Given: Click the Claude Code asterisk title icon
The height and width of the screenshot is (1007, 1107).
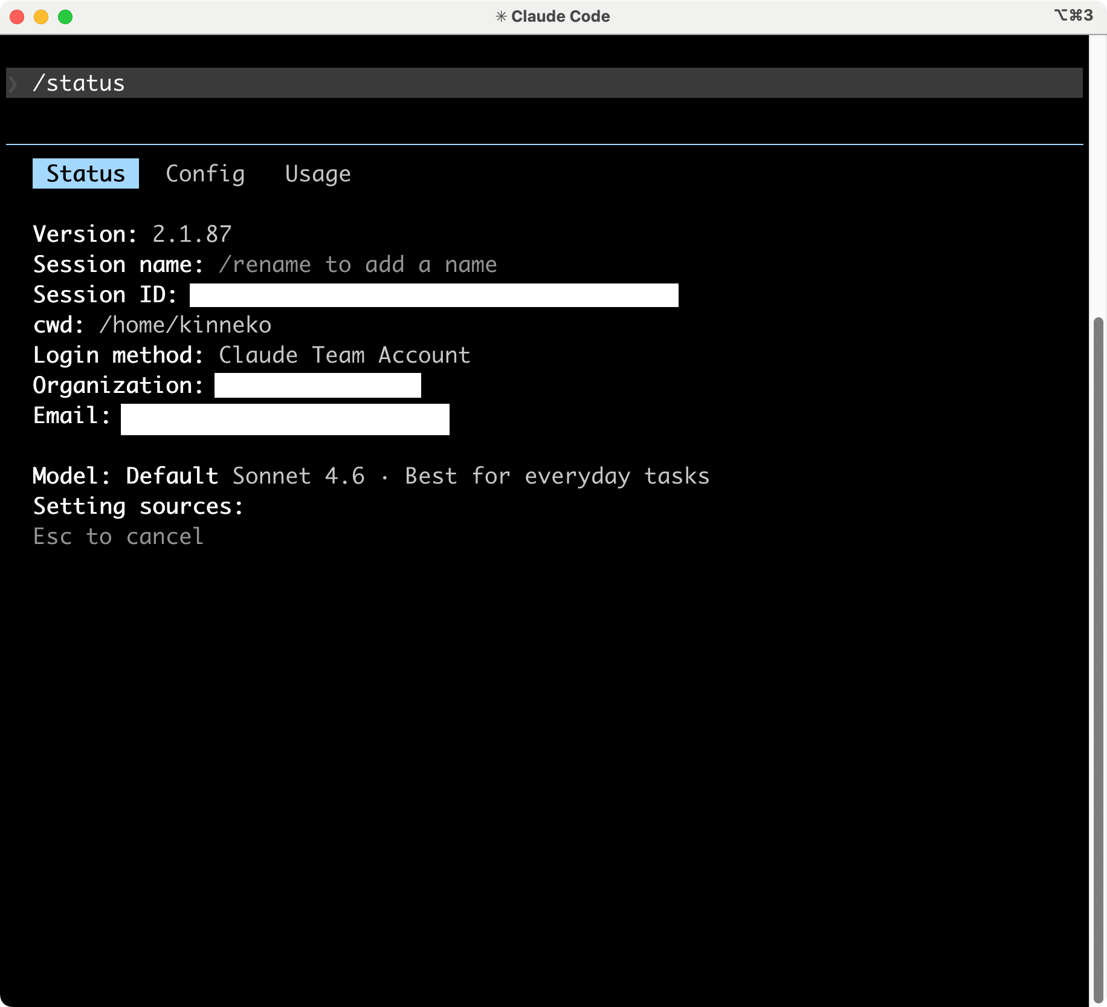Looking at the screenshot, I should [501, 16].
